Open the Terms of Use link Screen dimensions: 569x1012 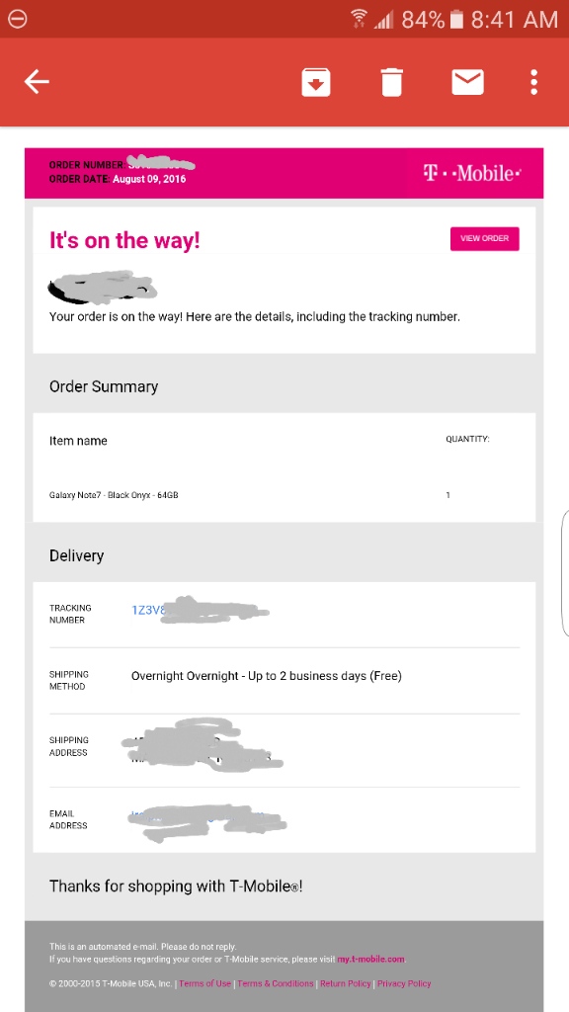(204, 983)
